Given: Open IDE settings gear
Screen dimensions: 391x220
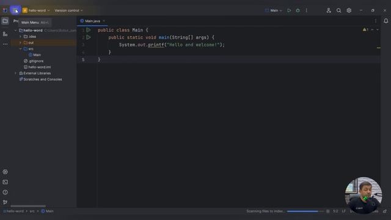Looking at the screenshot, I should coord(349,10).
